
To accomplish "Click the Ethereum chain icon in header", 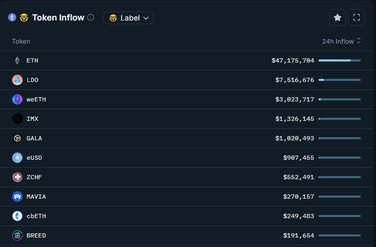I will [x=12, y=17].
